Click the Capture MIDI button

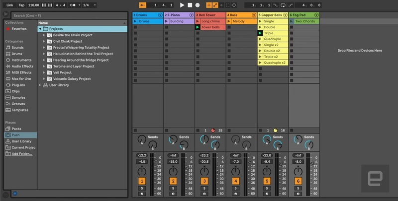(x=228, y=5)
